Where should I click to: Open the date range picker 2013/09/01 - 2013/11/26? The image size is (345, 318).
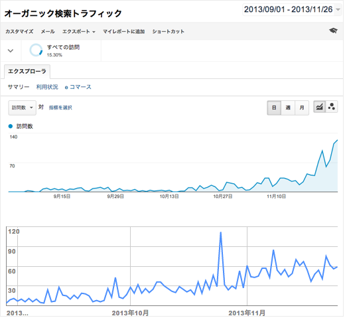coord(292,9)
